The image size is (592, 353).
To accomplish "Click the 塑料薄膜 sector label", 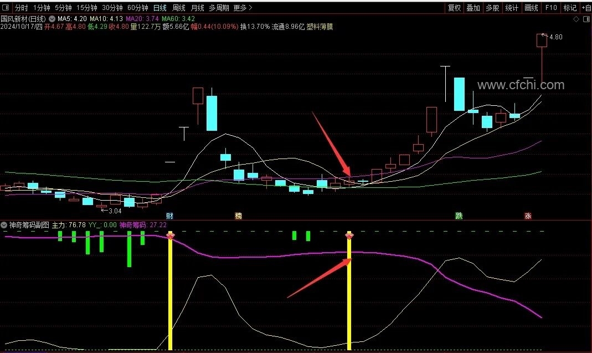I will [x=320, y=27].
